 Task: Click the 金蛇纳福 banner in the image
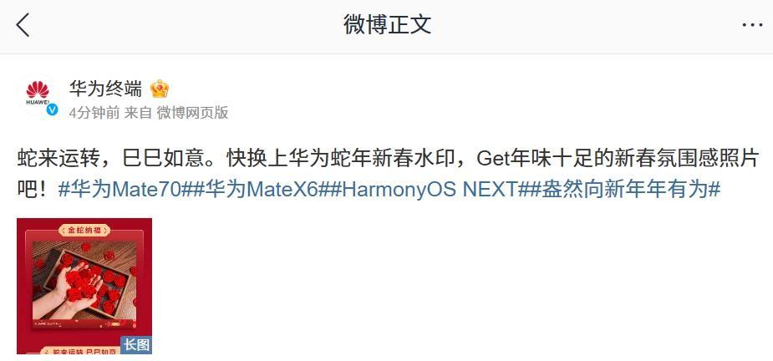click(x=84, y=231)
